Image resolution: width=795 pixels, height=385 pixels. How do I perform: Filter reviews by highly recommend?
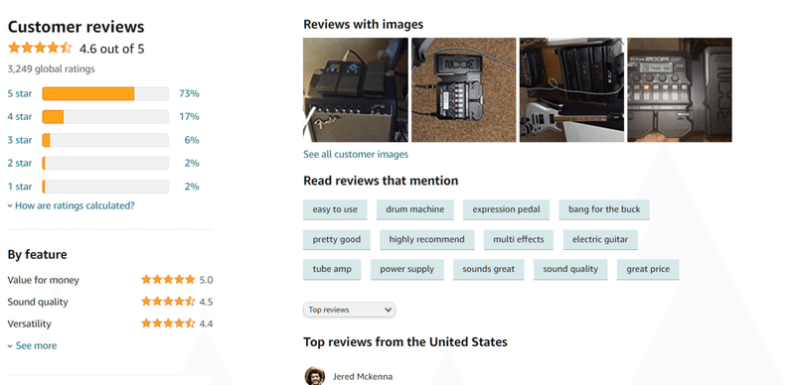pos(426,239)
